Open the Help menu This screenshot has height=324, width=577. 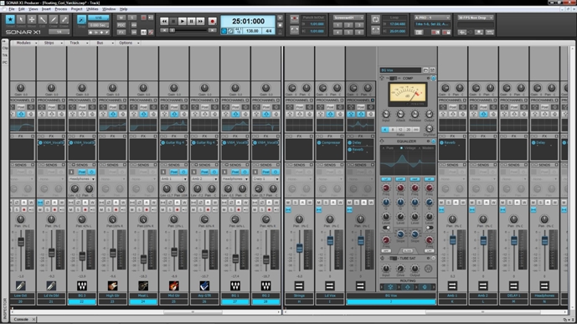coord(124,9)
